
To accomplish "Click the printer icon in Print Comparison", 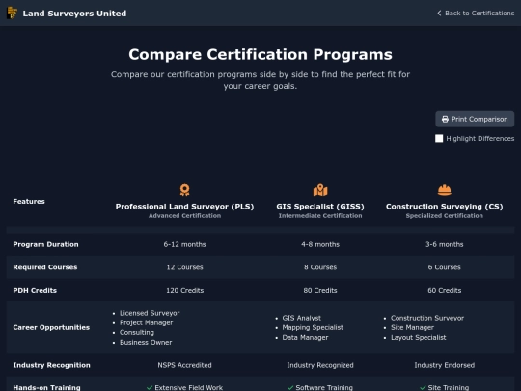I will 445,119.
